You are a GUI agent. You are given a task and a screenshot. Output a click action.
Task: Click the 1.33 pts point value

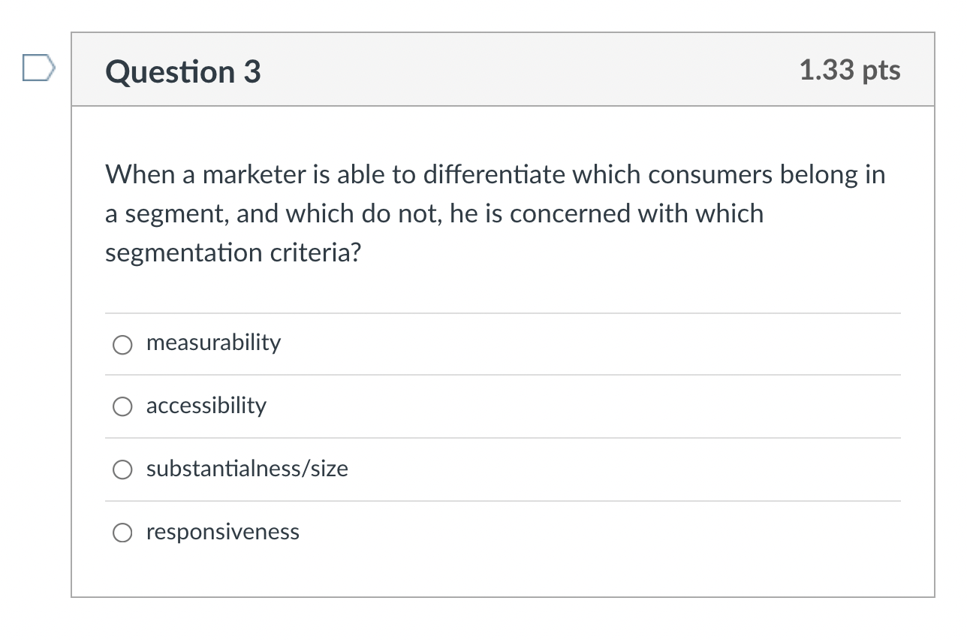[850, 70]
